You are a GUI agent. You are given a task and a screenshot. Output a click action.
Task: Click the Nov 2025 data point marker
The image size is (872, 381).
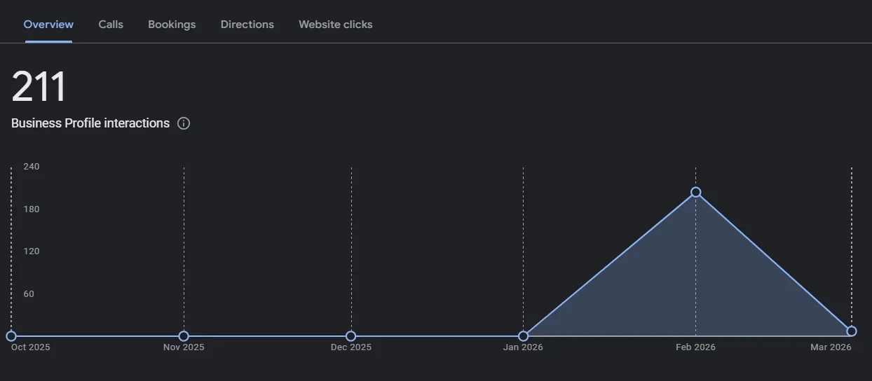(184, 336)
